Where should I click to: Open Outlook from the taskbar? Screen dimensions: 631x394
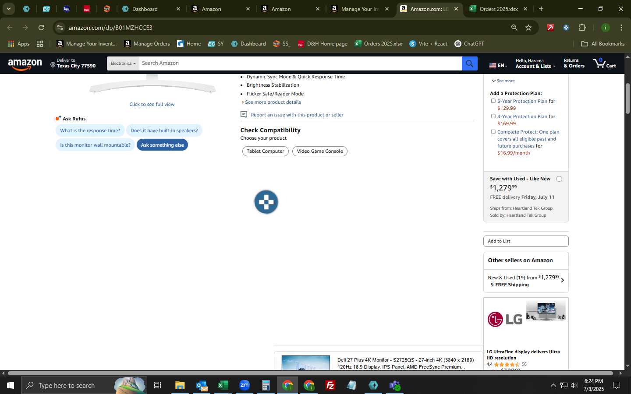coord(202,385)
